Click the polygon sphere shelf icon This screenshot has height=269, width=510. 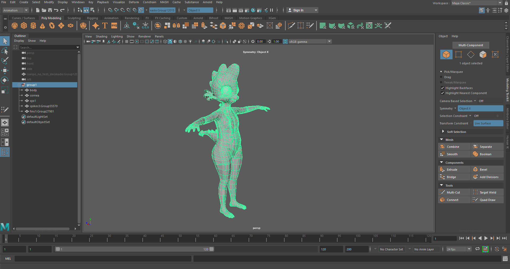15,26
